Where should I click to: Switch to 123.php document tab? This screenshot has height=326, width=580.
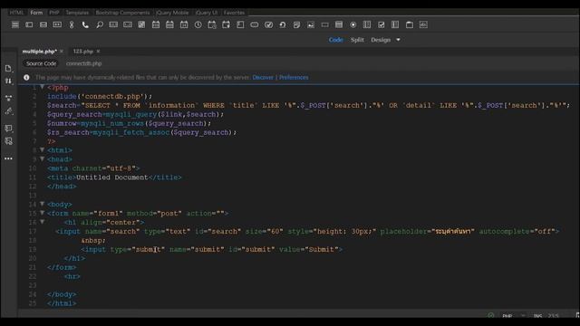tap(82, 52)
